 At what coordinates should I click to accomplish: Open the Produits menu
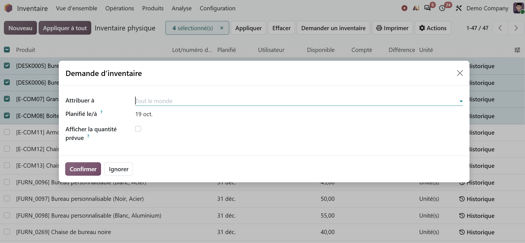153,8
